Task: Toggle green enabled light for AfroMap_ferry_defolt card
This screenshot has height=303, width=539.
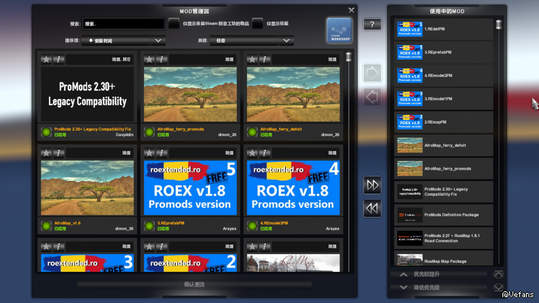Action: click(x=252, y=132)
